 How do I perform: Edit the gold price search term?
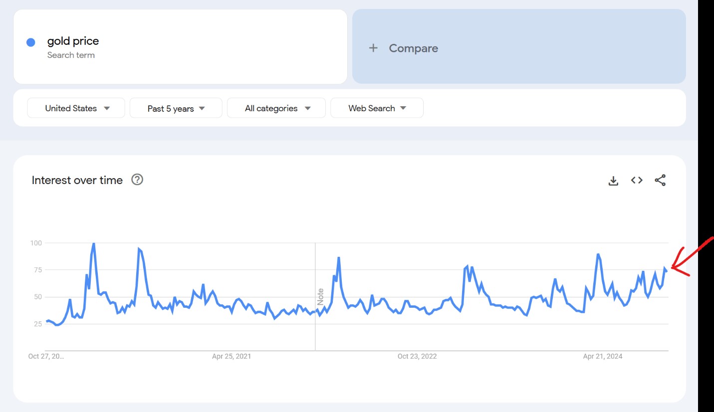73,41
